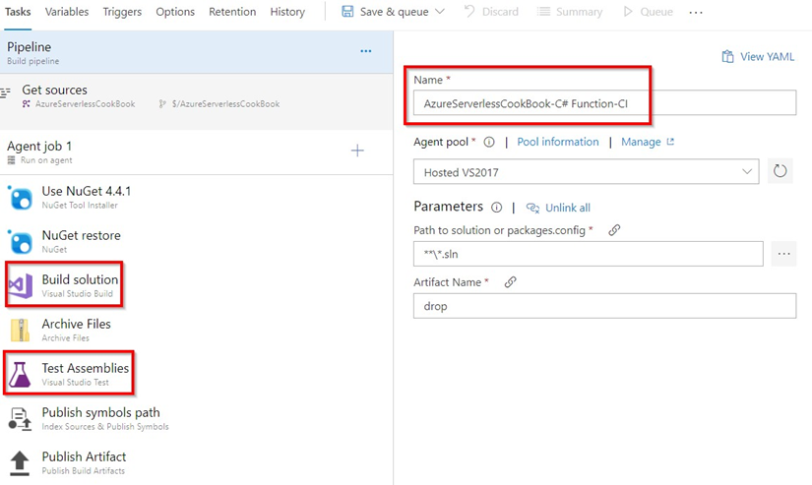This screenshot has height=485, width=812.
Task: Click link icon beside Artifact Name
Action: (x=510, y=282)
